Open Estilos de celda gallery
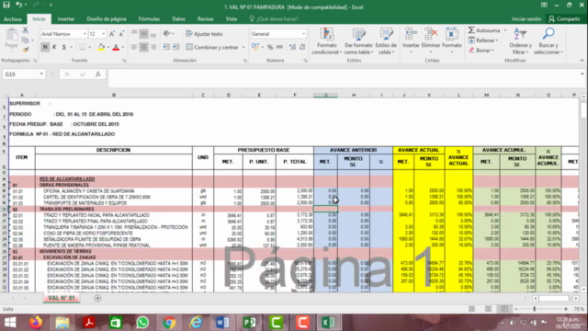 click(386, 40)
